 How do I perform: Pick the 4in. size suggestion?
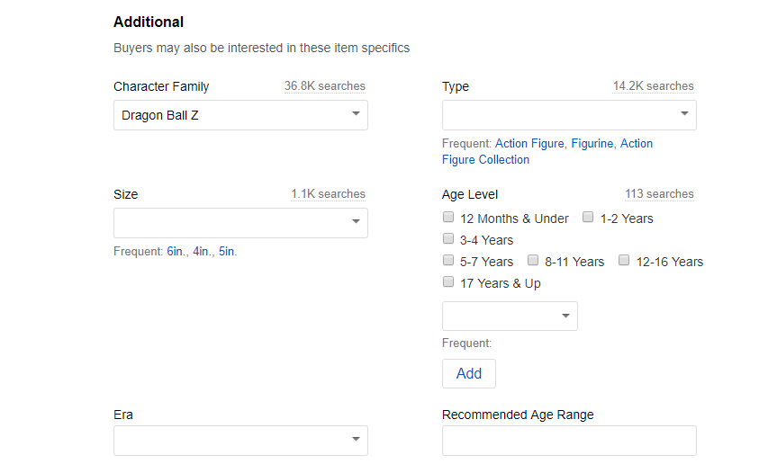[x=203, y=251]
